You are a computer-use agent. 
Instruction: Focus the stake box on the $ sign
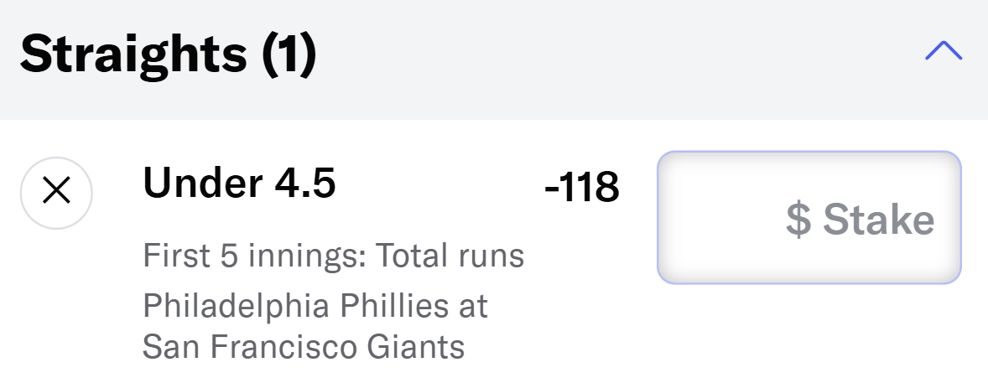(798, 220)
